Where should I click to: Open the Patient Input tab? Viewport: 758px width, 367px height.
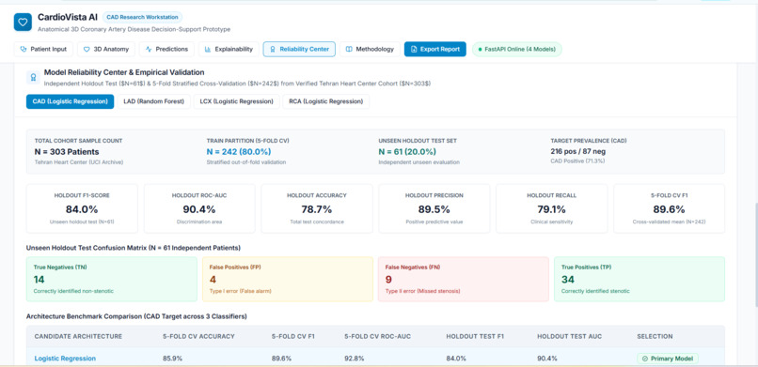click(43, 49)
